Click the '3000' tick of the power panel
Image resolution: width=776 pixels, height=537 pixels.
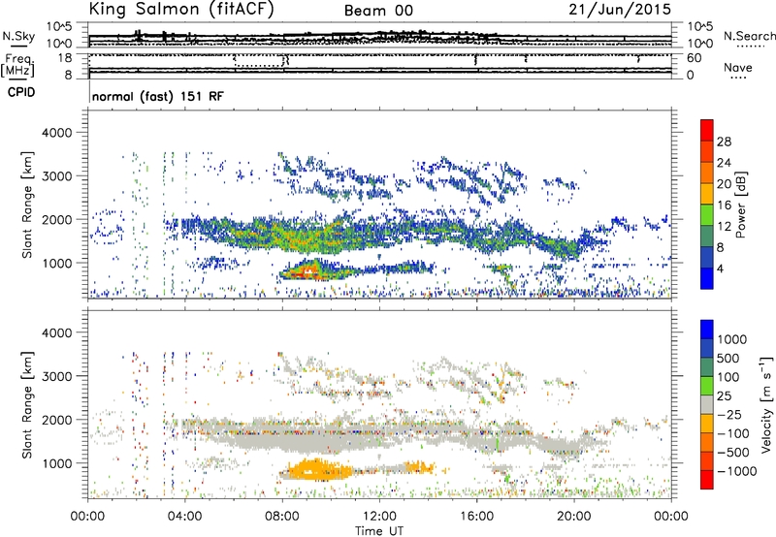click(56, 176)
